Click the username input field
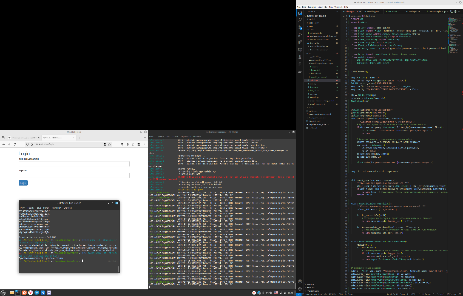463x296 pixels. point(74,164)
